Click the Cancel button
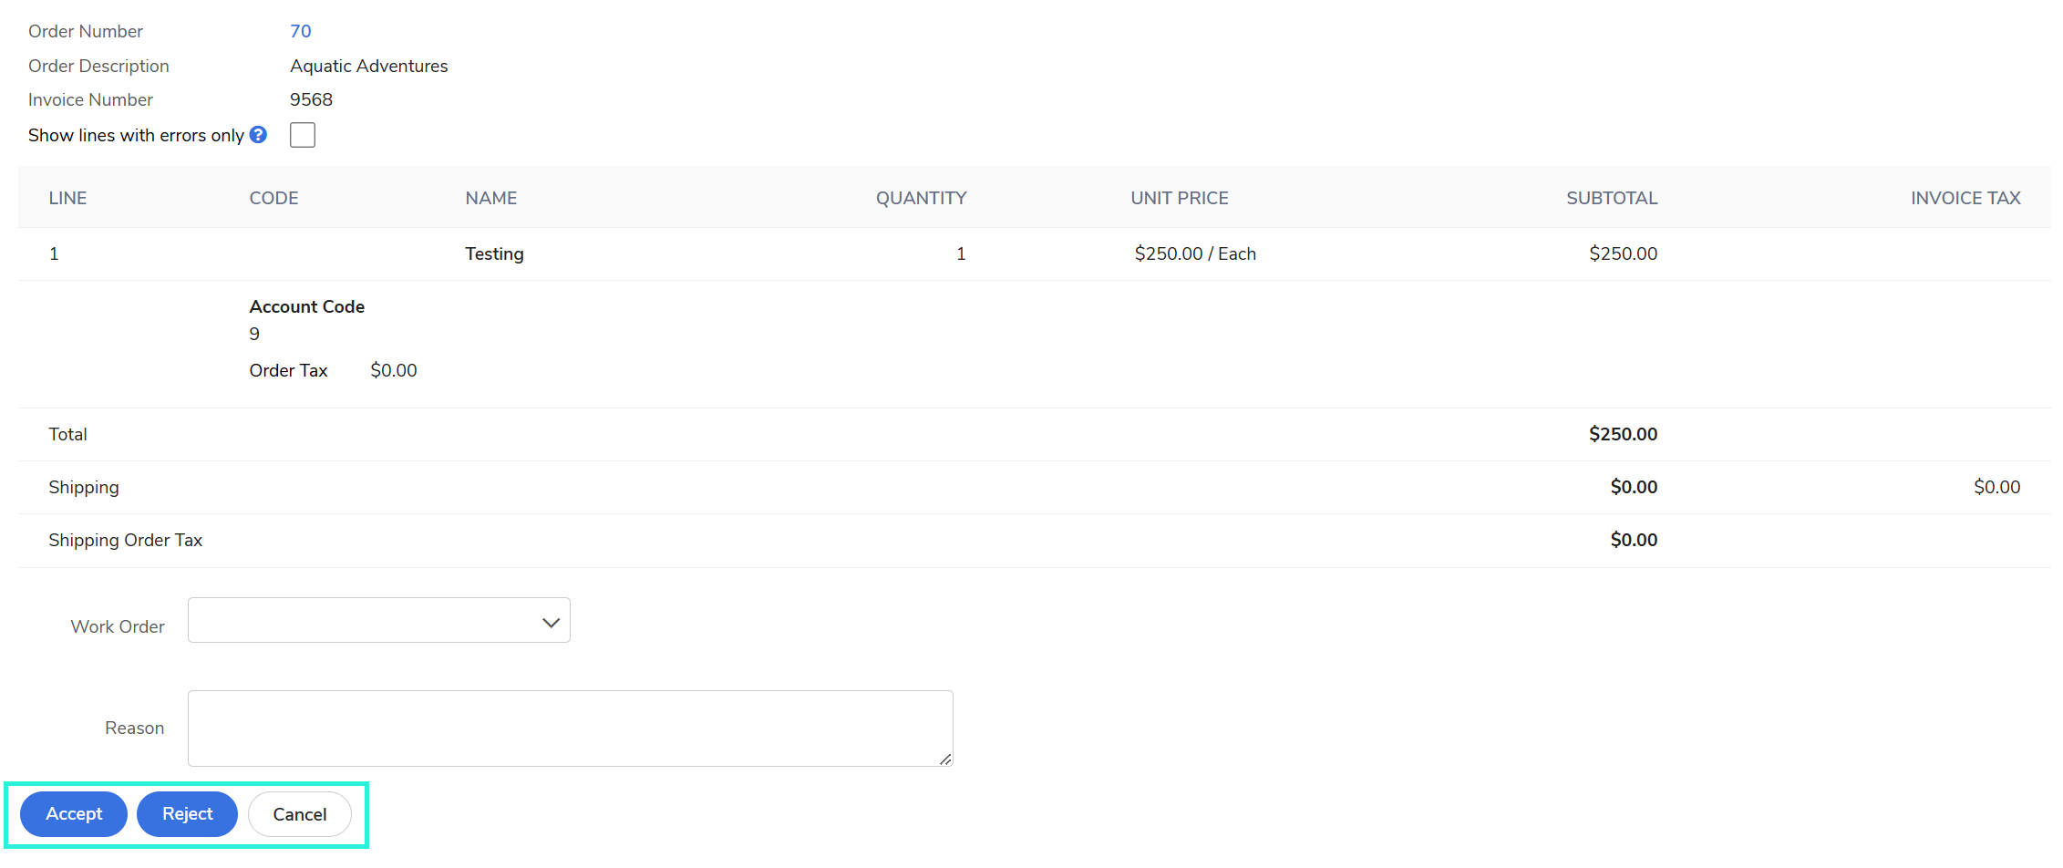The image size is (2063, 868). (299, 814)
